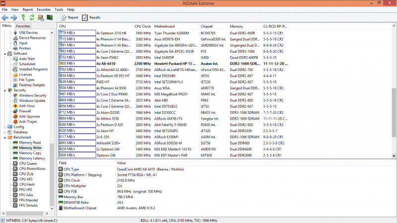Click the Forward navigation arrow

pyautogui.click(x=14, y=17)
